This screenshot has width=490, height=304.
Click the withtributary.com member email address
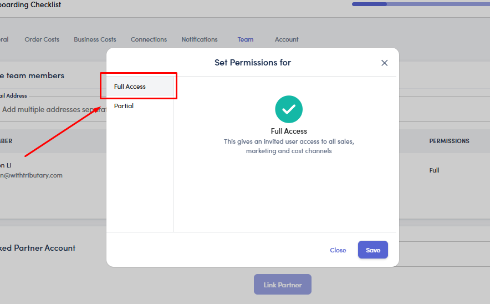31,175
